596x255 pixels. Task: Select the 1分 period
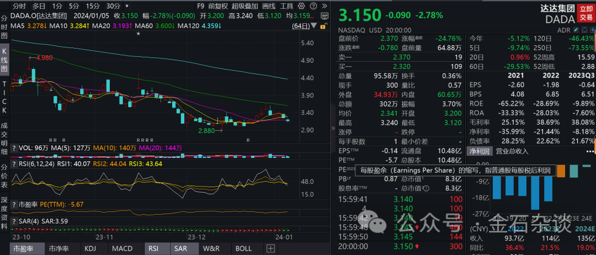[57, 6]
